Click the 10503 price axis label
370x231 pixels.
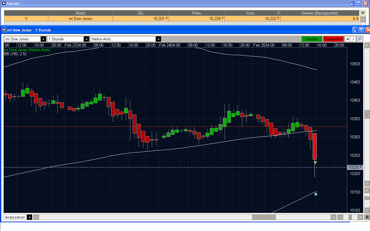(355, 64)
